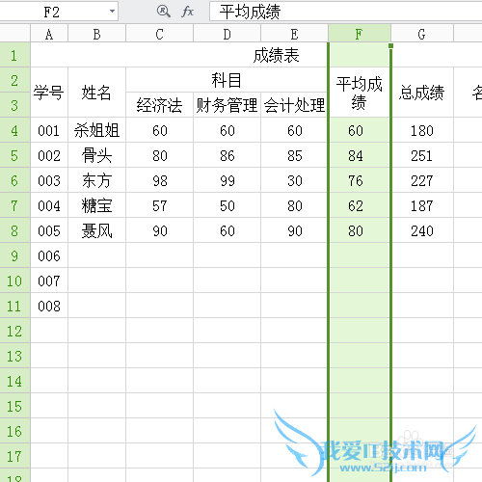Click the 会计处理 subject header
Screen dimensions: 482x482
(x=294, y=105)
